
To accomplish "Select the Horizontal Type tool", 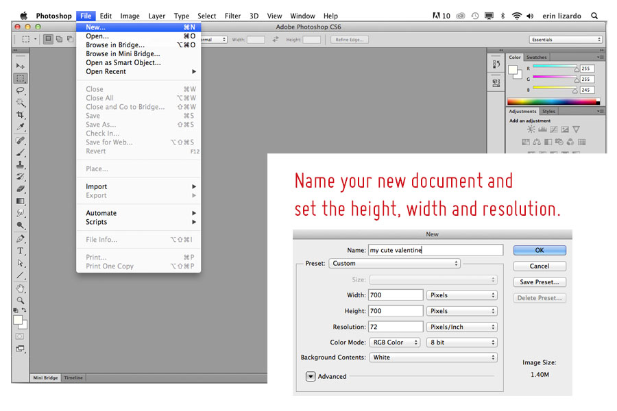I will [20, 251].
